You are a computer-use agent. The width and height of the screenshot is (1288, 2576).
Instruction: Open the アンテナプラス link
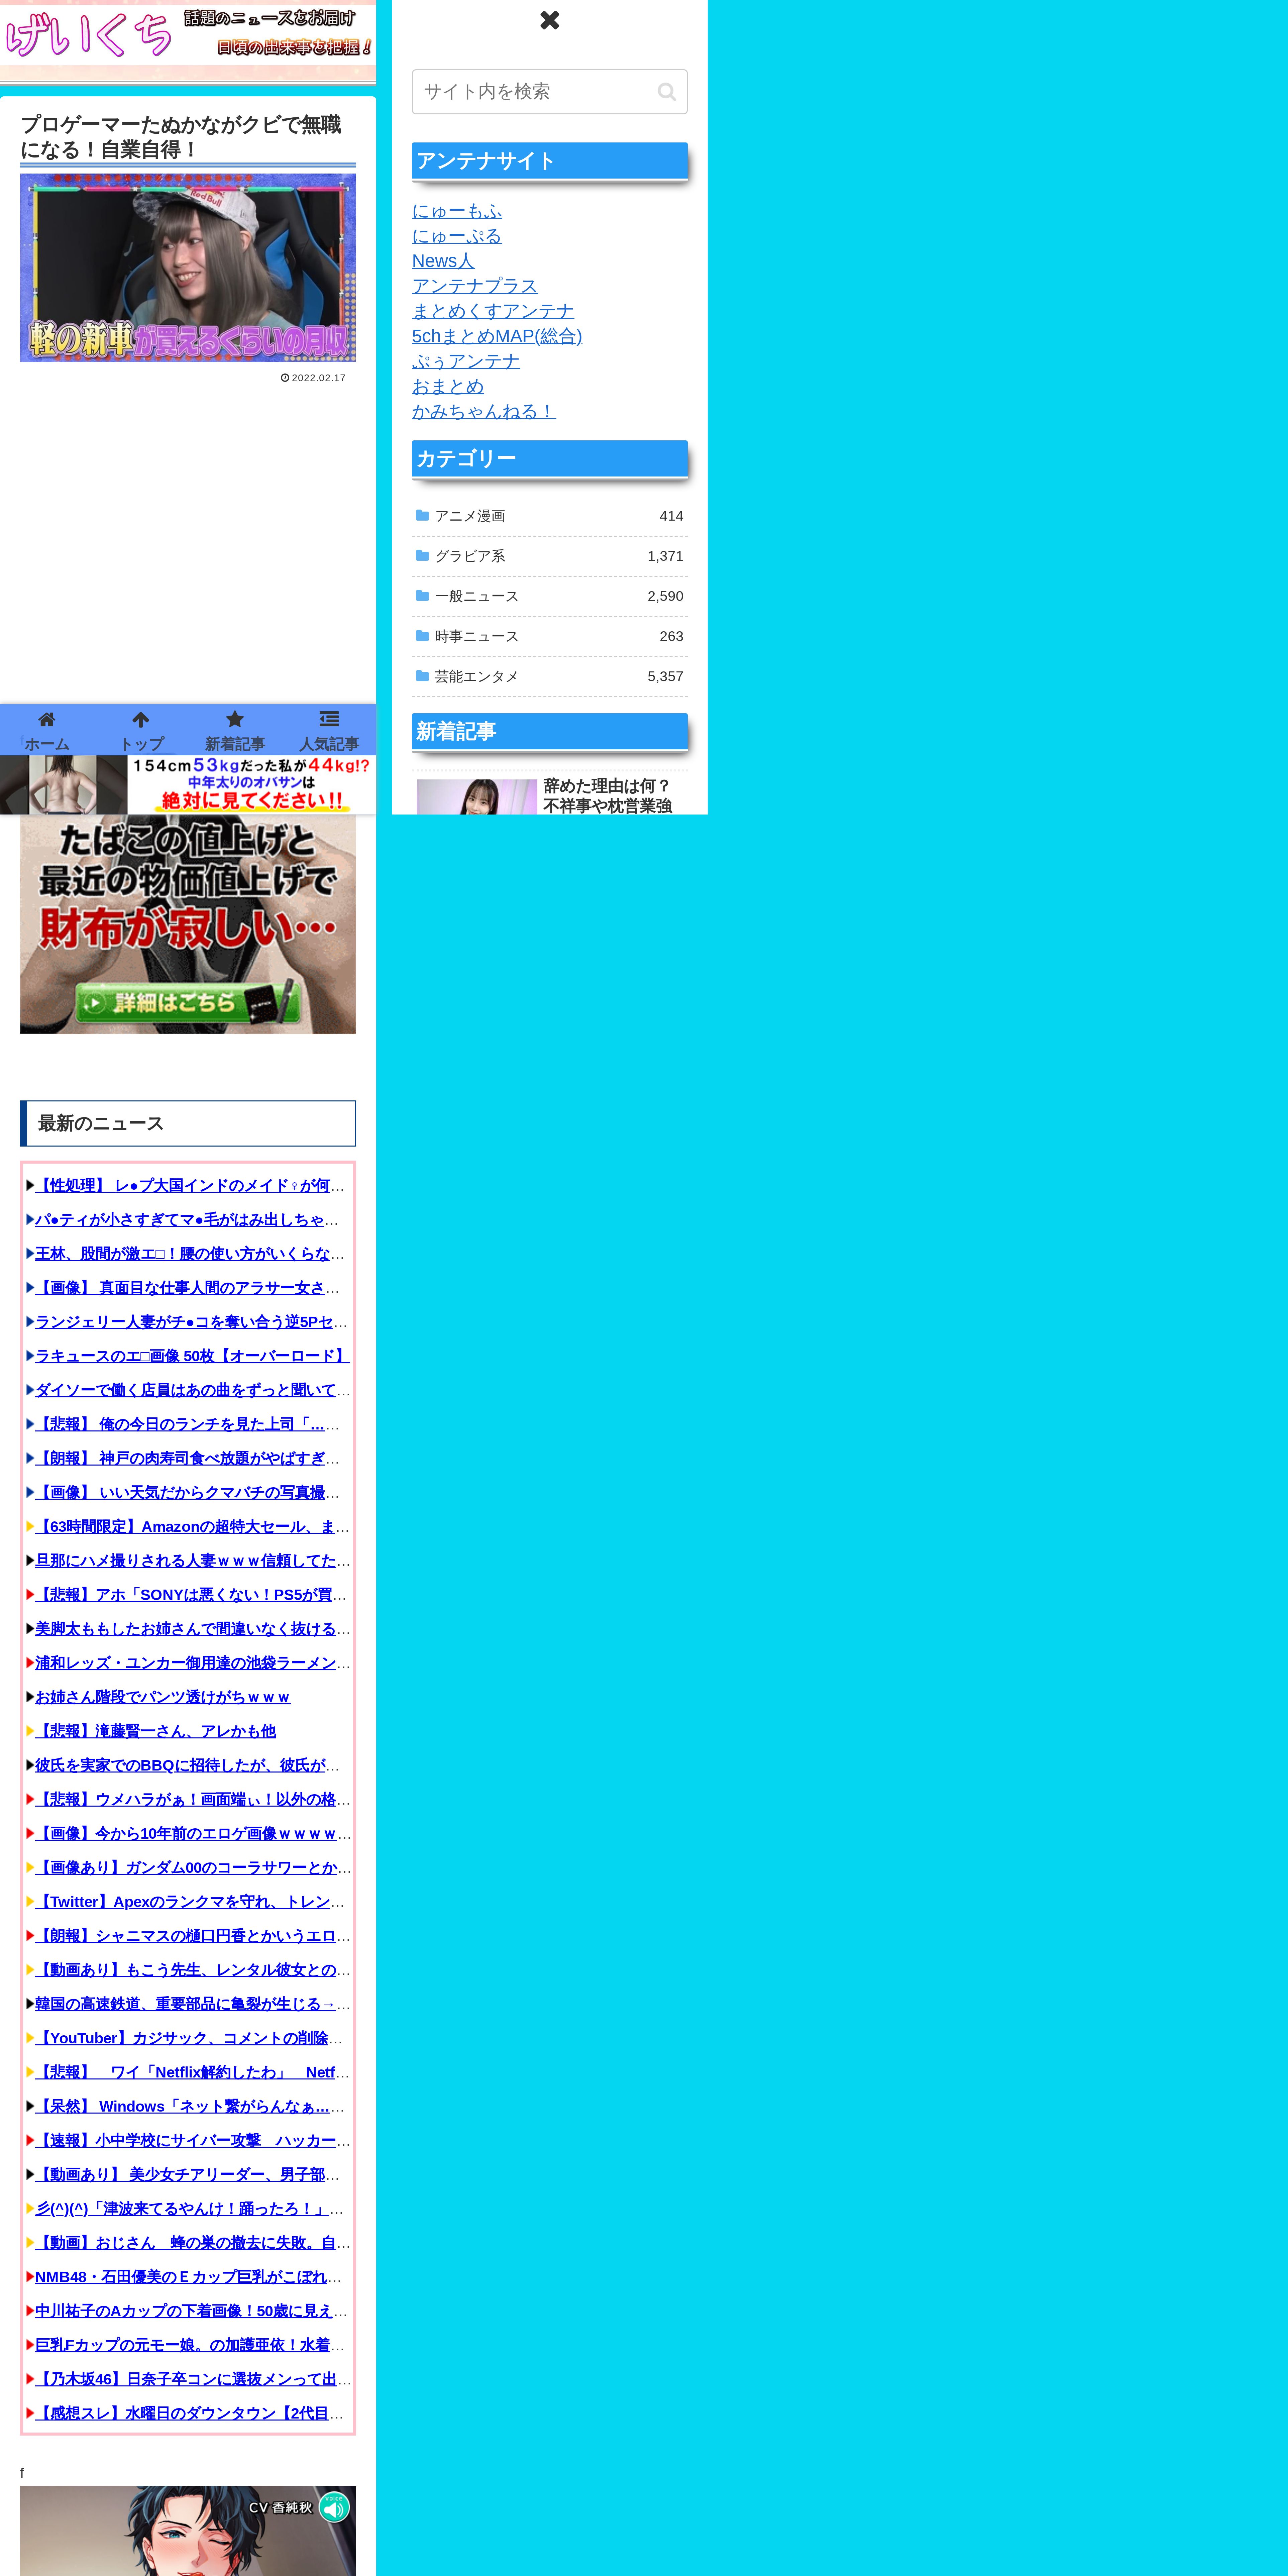click(475, 286)
